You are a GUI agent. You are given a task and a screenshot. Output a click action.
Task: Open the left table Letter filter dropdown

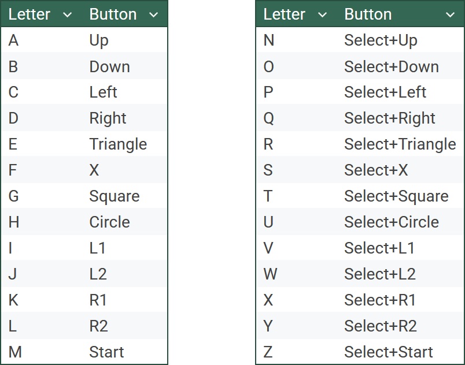[x=68, y=15]
